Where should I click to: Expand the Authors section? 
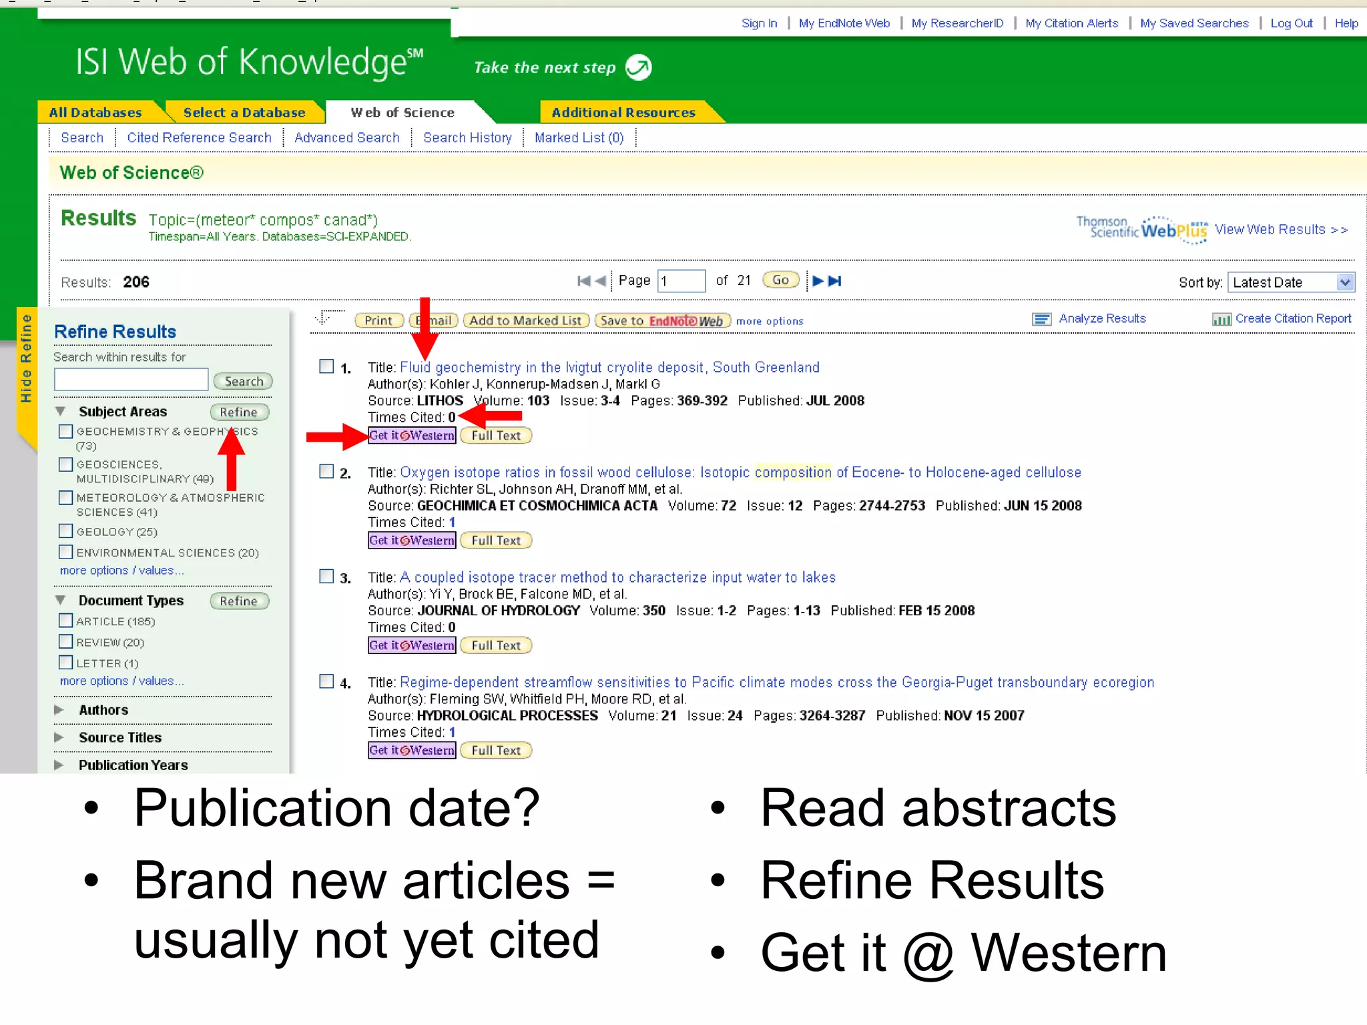point(59,710)
